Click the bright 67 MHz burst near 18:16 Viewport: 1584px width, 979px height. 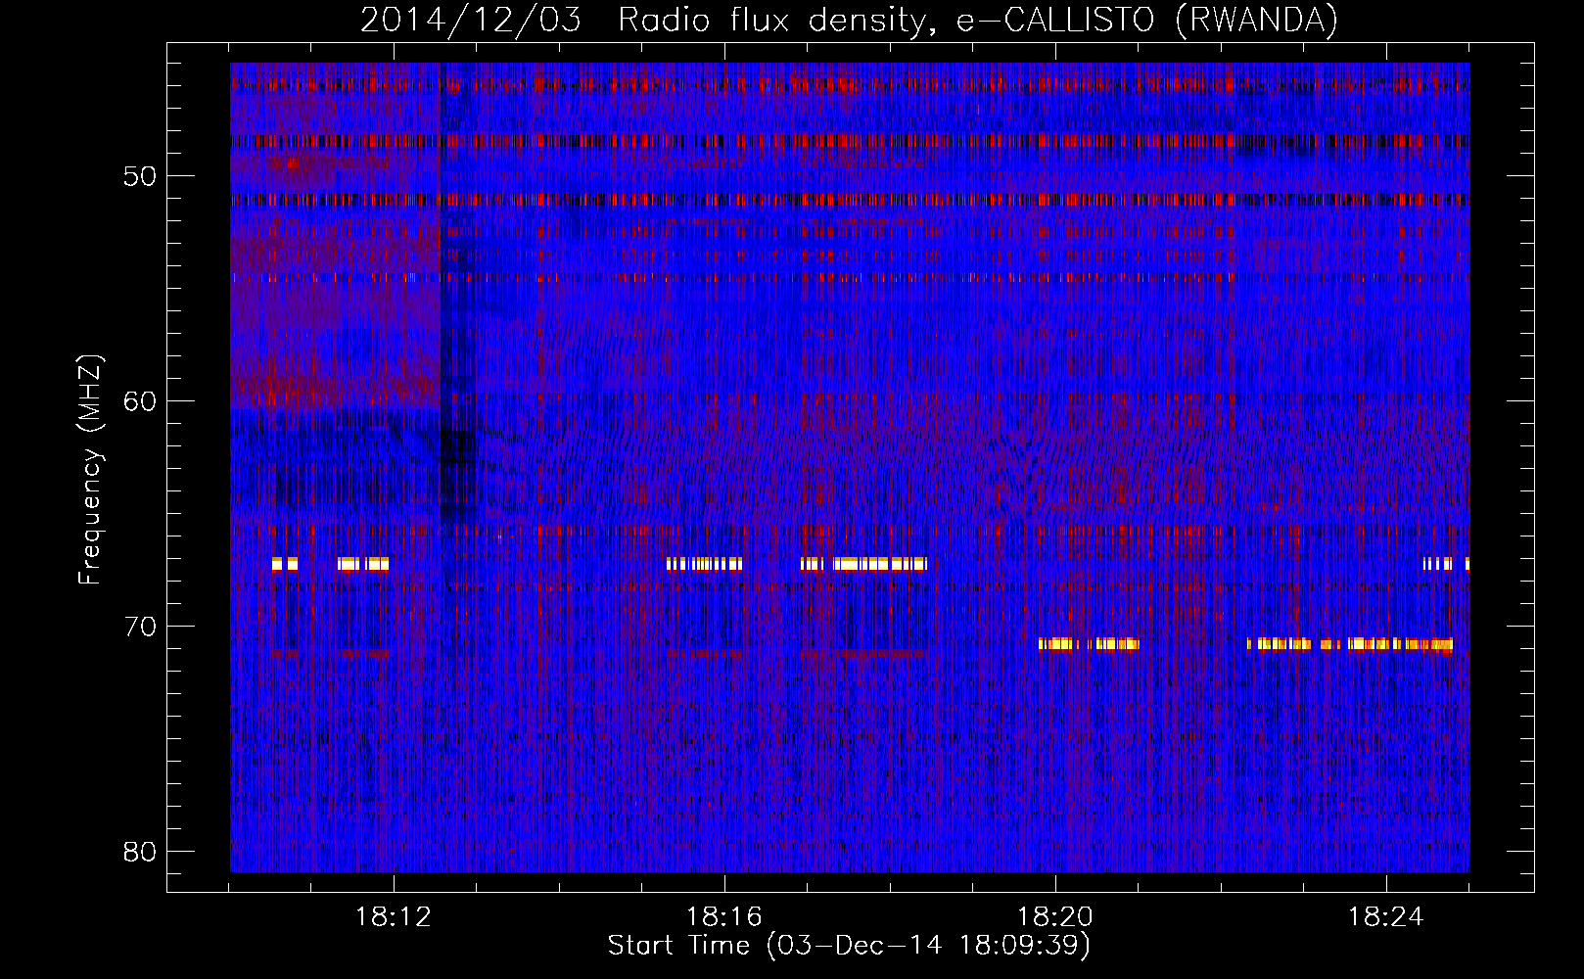[x=704, y=564]
